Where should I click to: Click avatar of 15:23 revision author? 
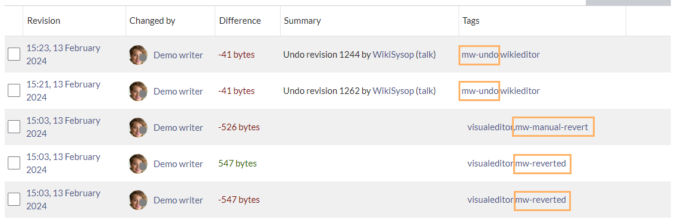coord(138,55)
